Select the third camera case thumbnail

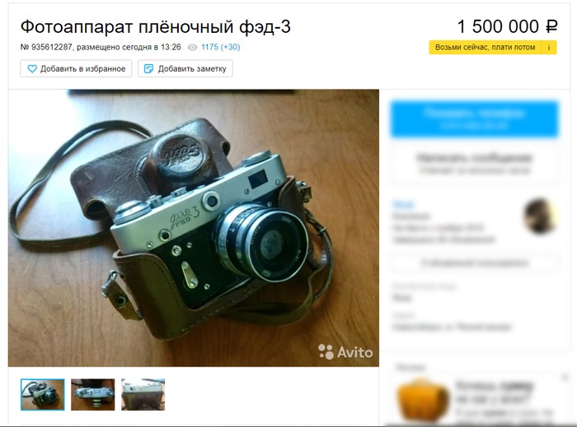click(x=143, y=395)
